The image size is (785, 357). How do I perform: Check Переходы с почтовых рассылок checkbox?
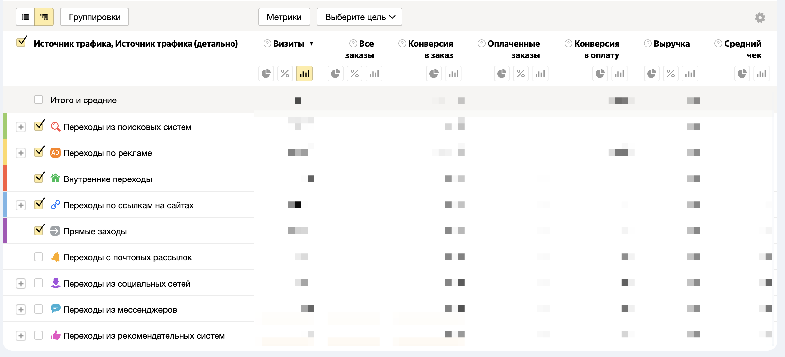[x=39, y=257]
